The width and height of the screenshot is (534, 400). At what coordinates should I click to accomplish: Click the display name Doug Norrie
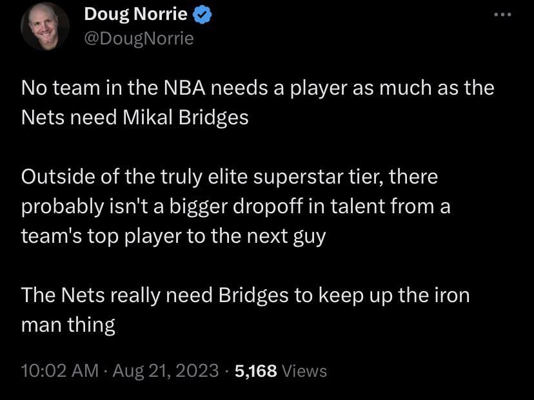(136, 15)
